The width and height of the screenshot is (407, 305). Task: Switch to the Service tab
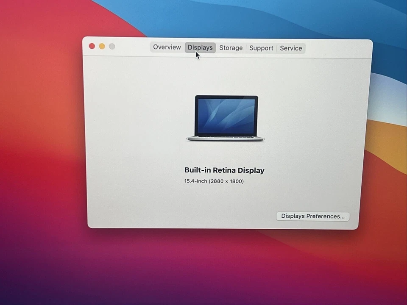291,48
